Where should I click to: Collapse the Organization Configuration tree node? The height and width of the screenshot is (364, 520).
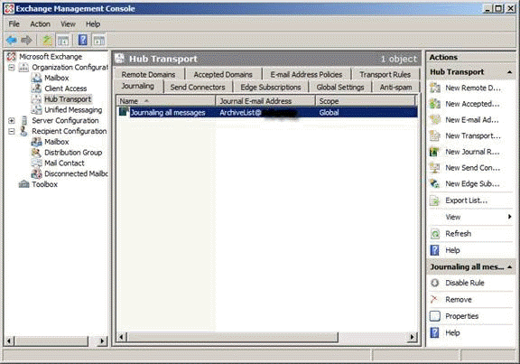pos(12,68)
